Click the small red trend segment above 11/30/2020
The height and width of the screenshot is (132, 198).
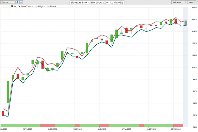(77, 125)
